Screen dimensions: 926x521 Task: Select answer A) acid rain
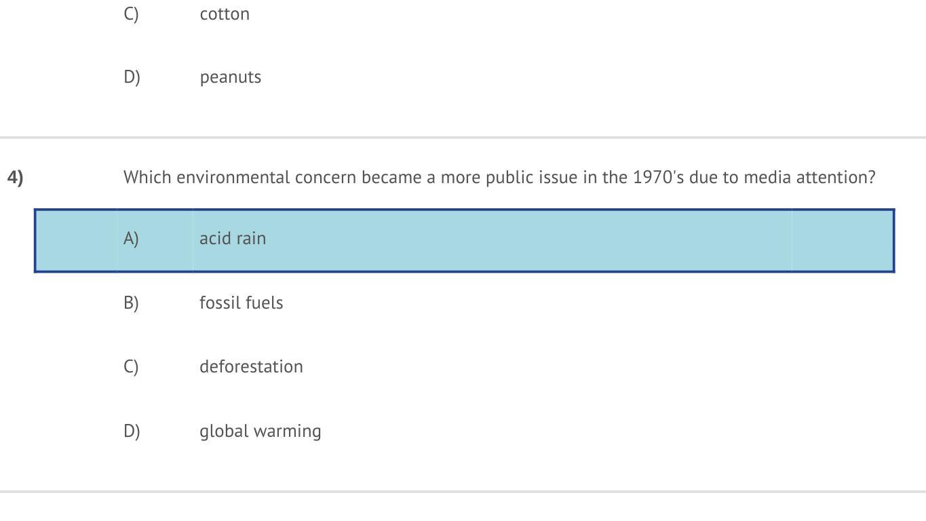[x=233, y=239]
